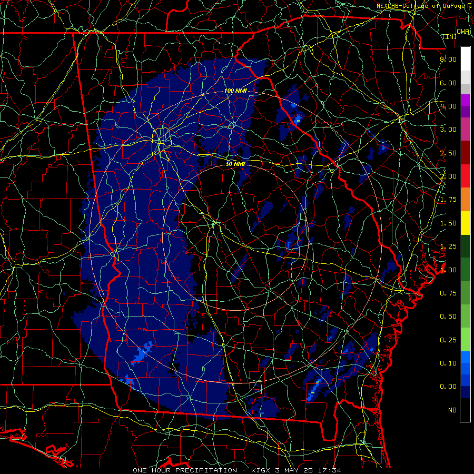Screen dimensions: 474x474
Task: Select the dark red legend swatch
Action: (x=465, y=153)
